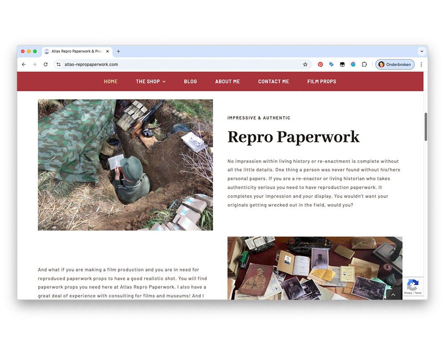Image resolution: width=445 pixels, height=356 pixels.
Task: Open the tab search dropdown arrow
Action: pyautogui.click(x=421, y=52)
